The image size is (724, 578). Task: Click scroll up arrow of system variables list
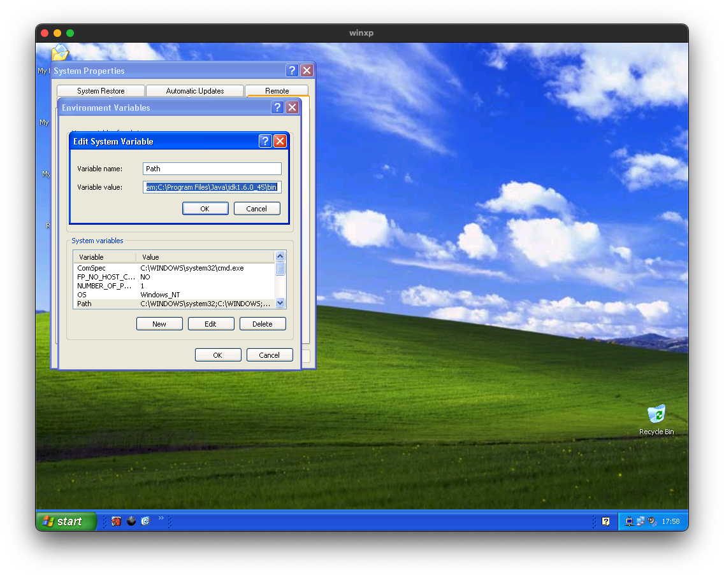pyautogui.click(x=280, y=256)
